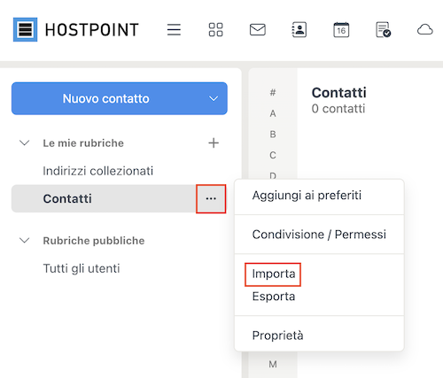Open the calendar icon
The height and width of the screenshot is (378, 443).
(341, 30)
